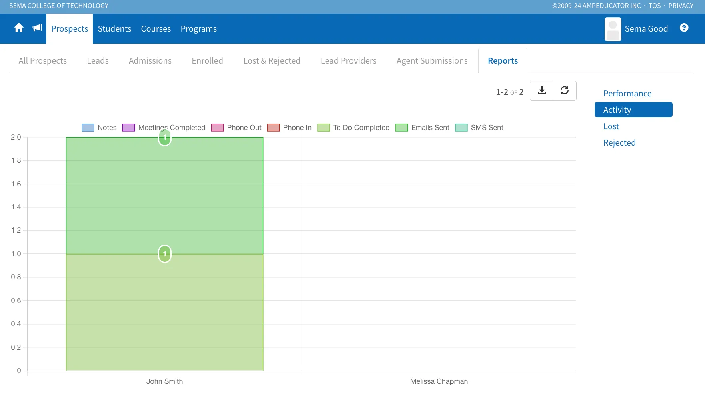705x395 pixels.
Task: Toggle To Do Completed legend item
Action: (x=353, y=128)
